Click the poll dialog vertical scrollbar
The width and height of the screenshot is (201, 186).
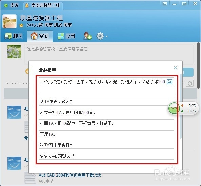pos(181,106)
